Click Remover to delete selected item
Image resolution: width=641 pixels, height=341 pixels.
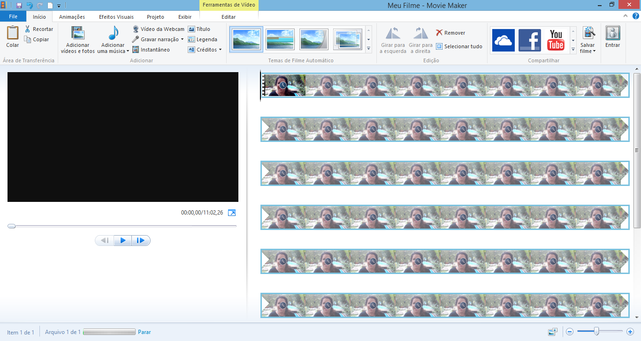click(450, 33)
